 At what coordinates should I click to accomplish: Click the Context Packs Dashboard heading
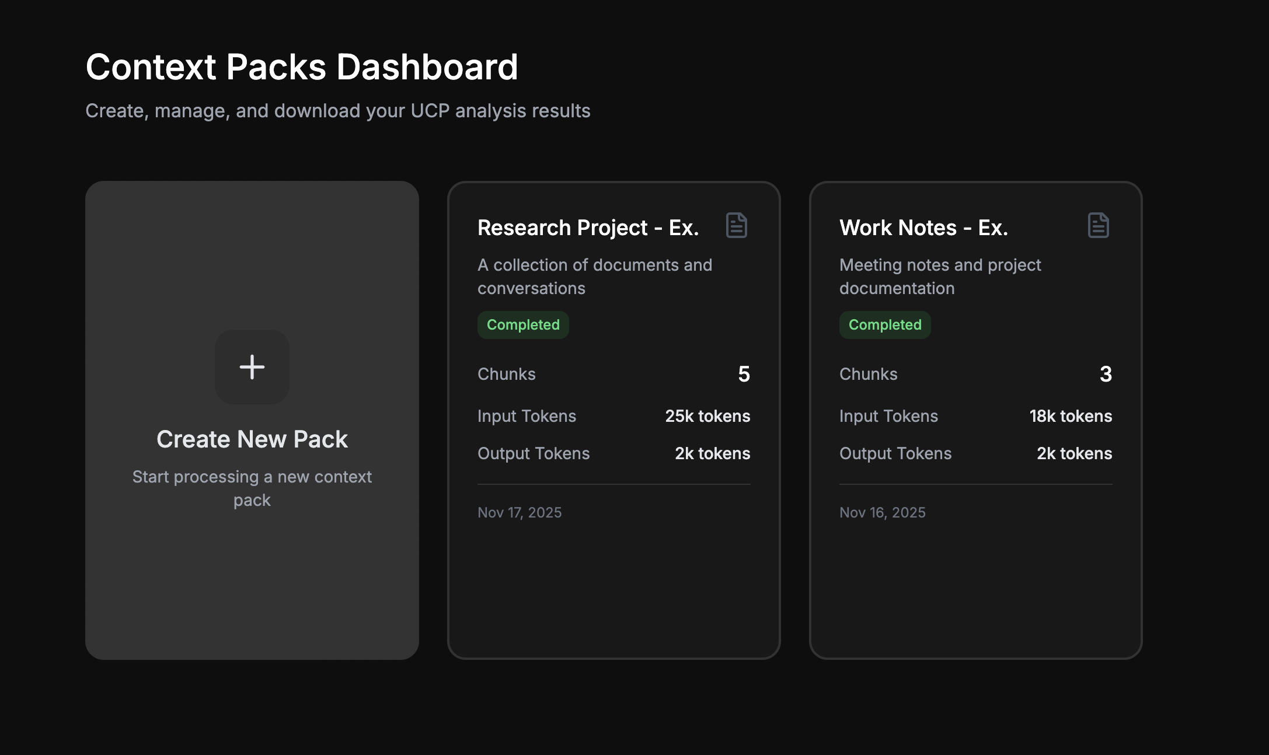[302, 66]
